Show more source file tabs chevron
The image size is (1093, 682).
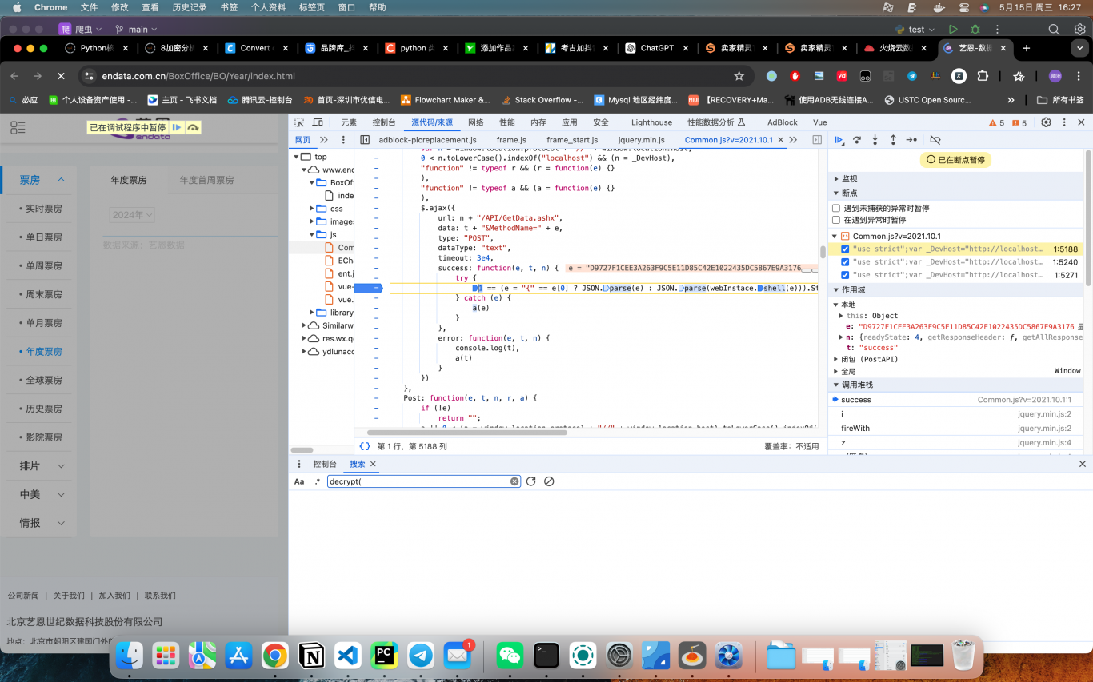pos(792,140)
